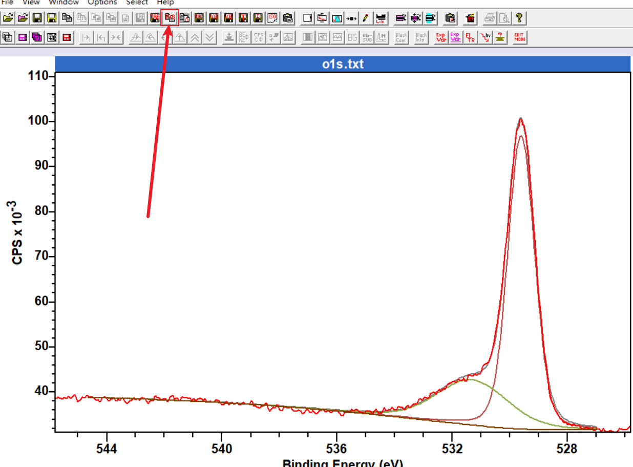
Task: Click the cyan spectrum processing icon
Action: (431, 18)
